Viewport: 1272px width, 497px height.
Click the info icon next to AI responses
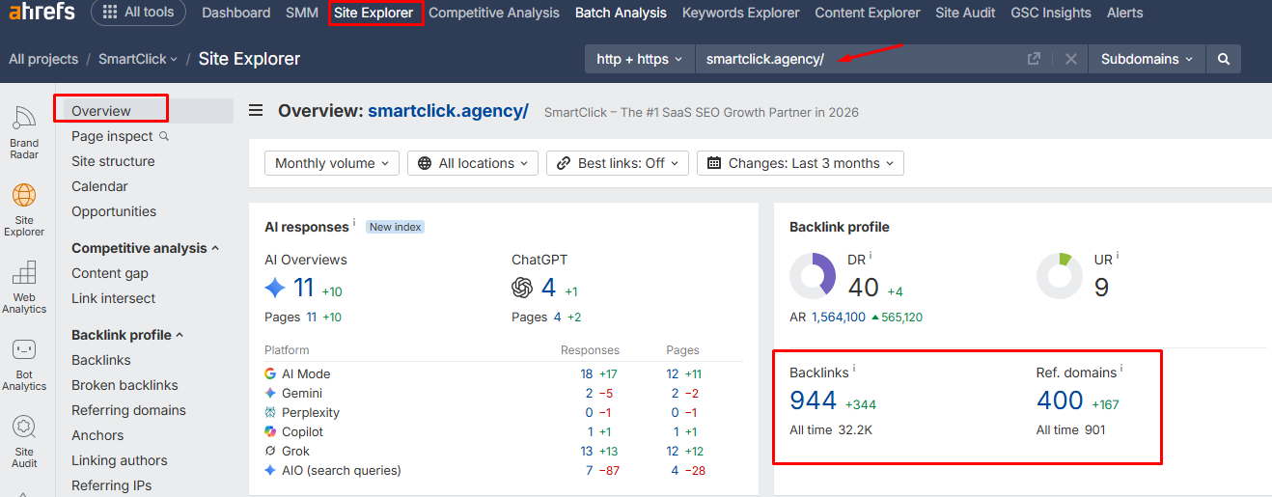pos(354,223)
